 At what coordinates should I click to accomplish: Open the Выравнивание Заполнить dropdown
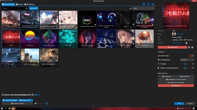coord(187,60)
